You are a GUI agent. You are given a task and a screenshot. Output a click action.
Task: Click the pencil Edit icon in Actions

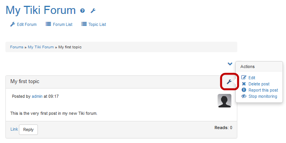click(x=244, y=78)
